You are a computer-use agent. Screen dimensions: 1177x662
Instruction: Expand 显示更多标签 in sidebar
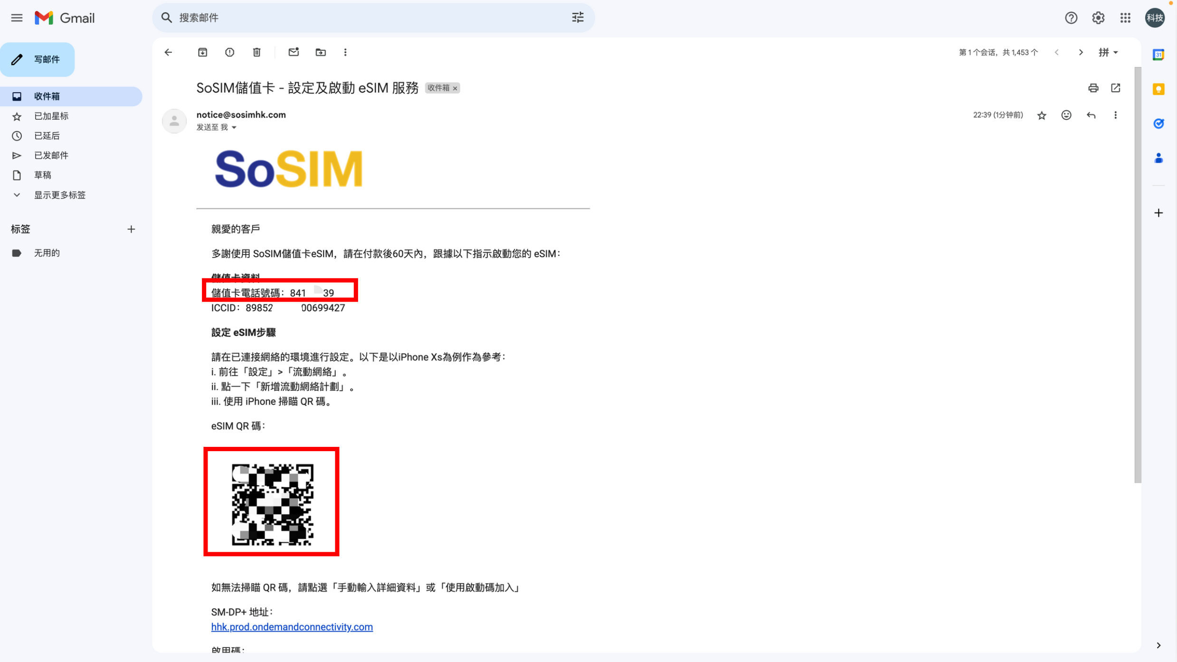(x=59, y=195)
